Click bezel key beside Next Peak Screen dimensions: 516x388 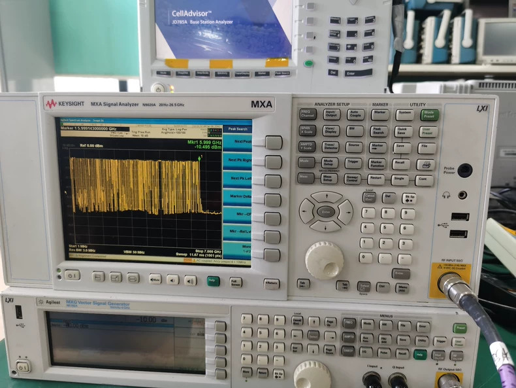tap(274, 143)
